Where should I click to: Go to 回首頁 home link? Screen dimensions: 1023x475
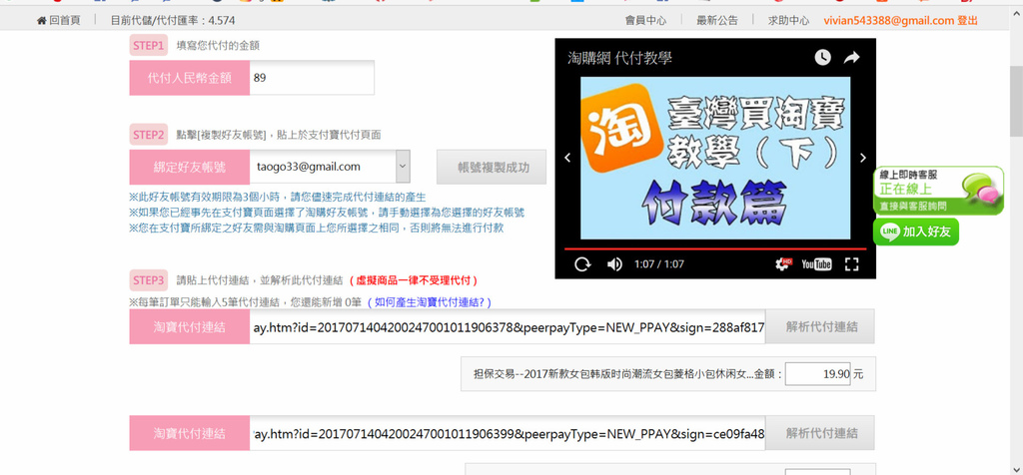click(x=59, y=20)
